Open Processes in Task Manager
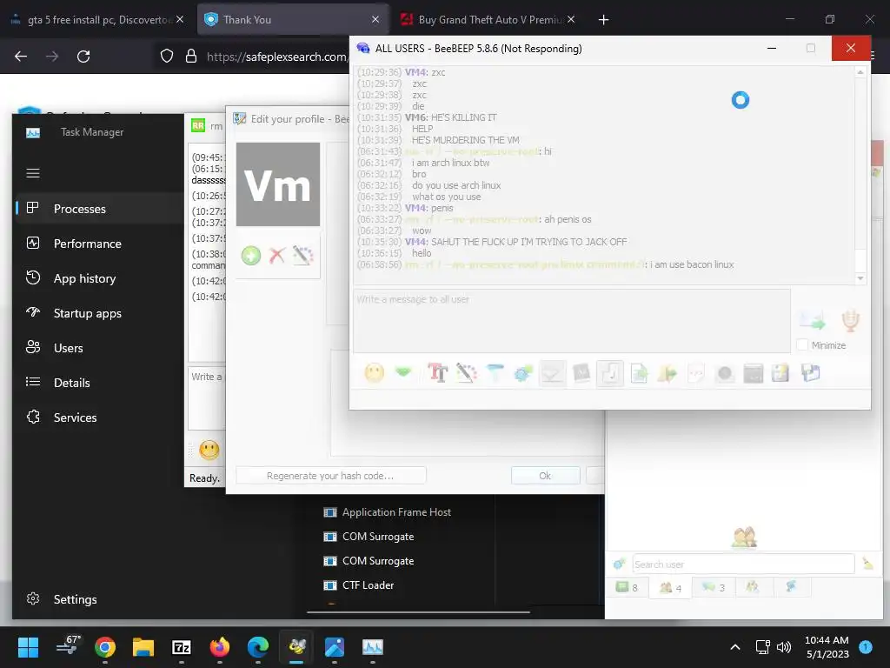890x668 pixels. [x=97, y=209]
